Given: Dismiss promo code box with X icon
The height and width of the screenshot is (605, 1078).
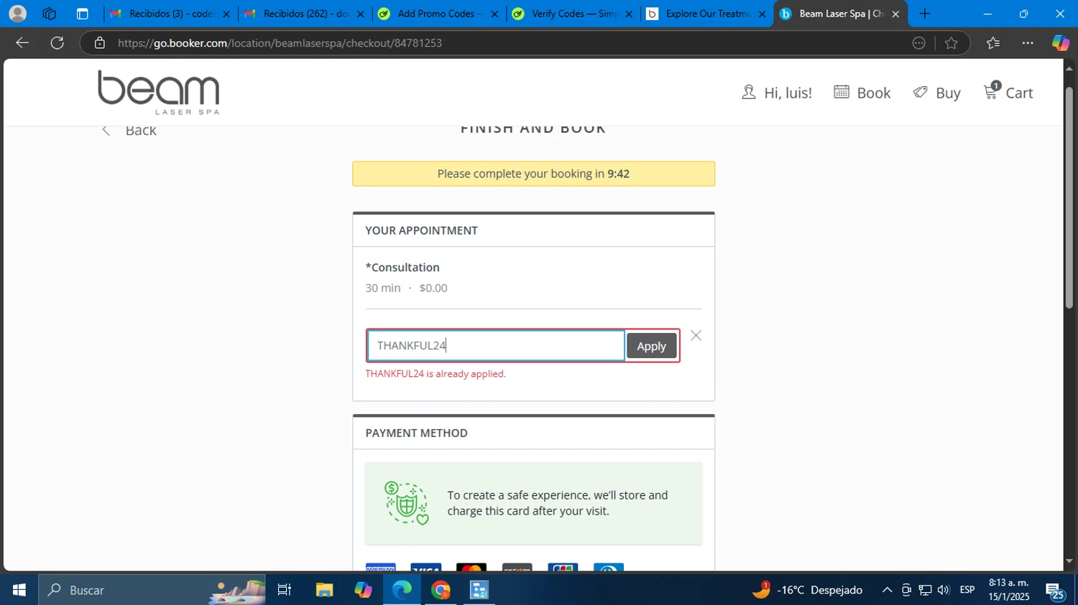Looking at the screenshot, I should [x=696, y=336].
